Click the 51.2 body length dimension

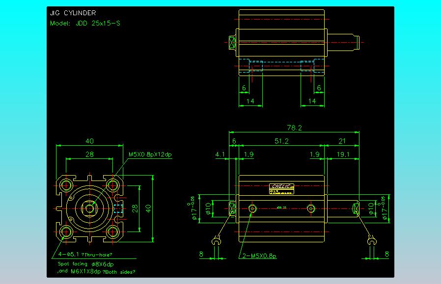pyautogui.click(x=281, y=141)
